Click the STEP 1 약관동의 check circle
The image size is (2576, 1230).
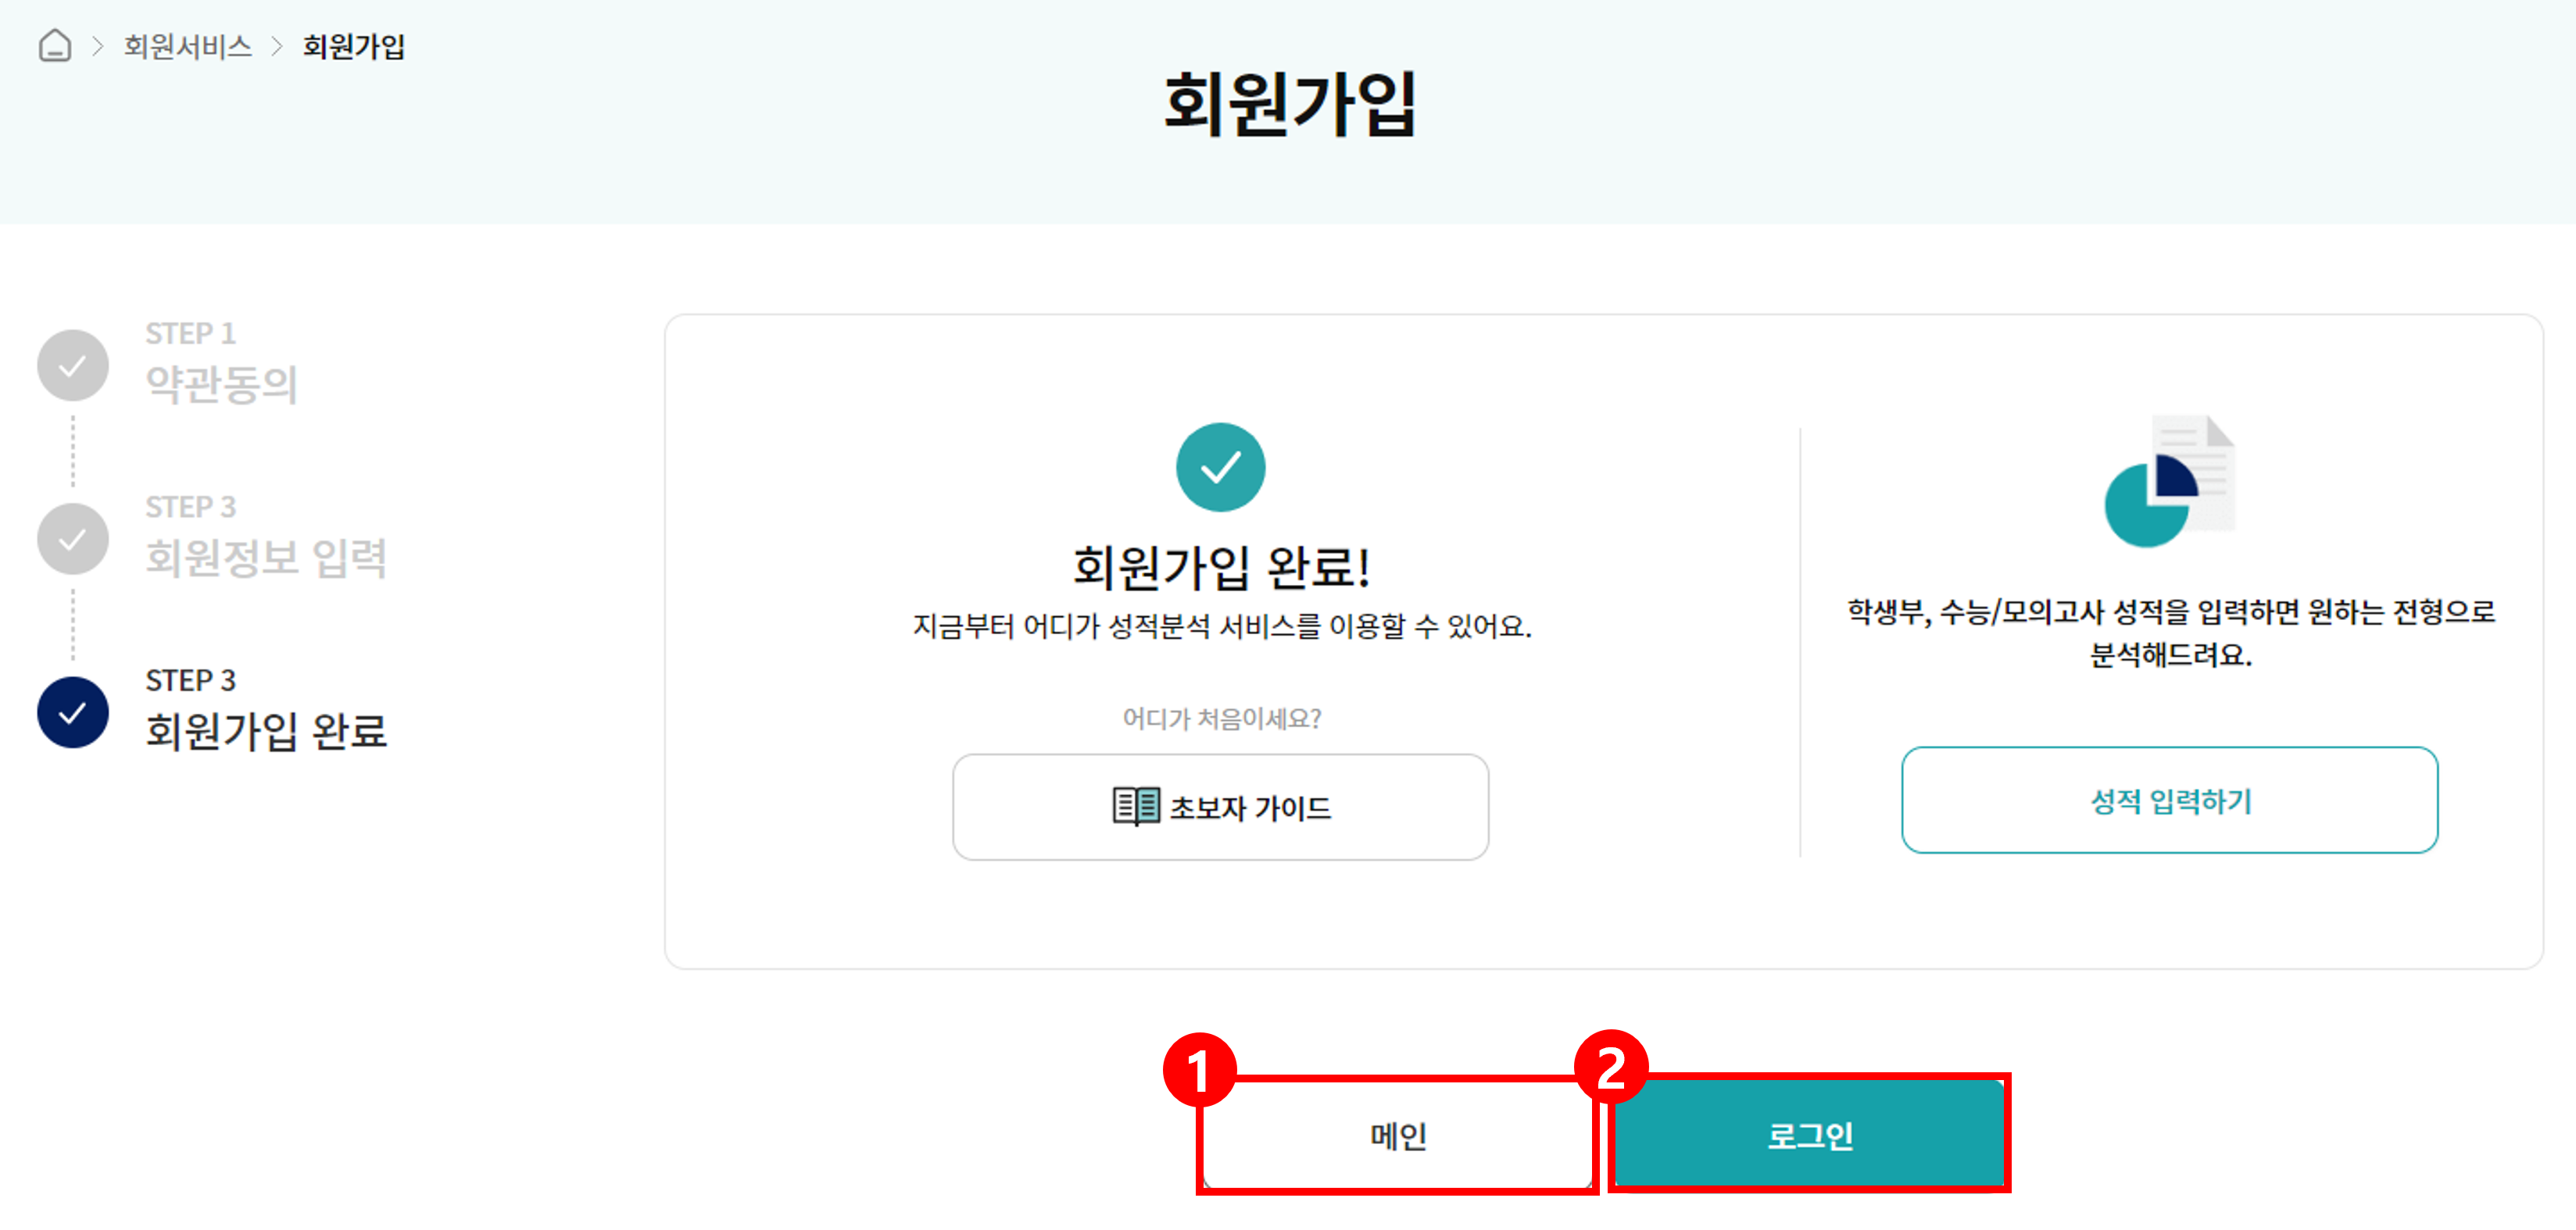click(x=73, y=365)
